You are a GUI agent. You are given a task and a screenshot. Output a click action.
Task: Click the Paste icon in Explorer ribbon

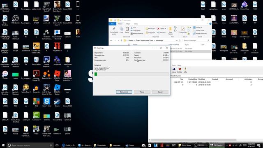click(x=127, y=30)
